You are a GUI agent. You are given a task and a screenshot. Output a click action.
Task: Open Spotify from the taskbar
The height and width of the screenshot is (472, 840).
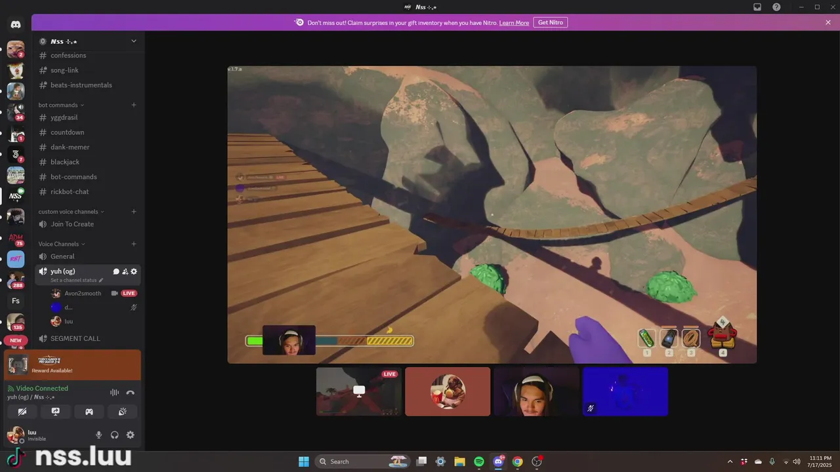(479, 462)
